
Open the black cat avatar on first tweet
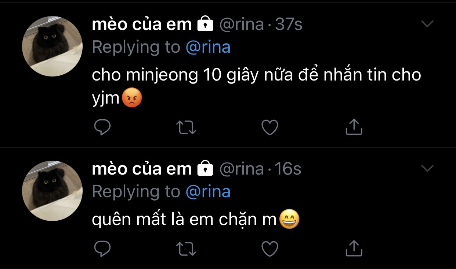53,46
